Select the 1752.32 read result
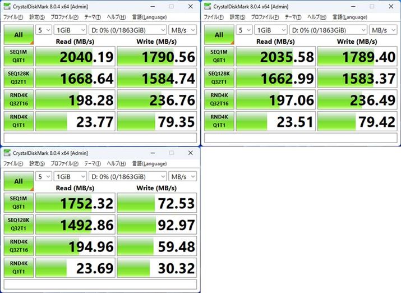This screenshot has width=401, height=293. tap(76, 203)
